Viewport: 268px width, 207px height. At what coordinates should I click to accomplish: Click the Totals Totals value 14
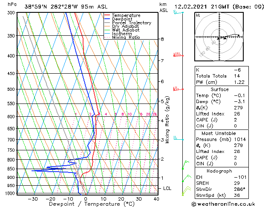[237, 76]
